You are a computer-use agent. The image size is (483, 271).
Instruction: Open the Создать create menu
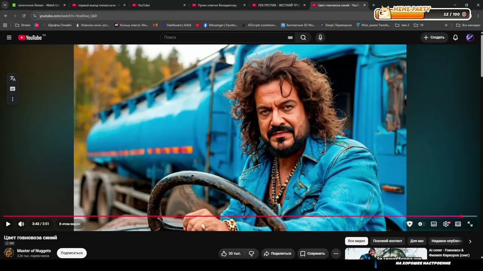pyautogui.click(x=434, y=37)
